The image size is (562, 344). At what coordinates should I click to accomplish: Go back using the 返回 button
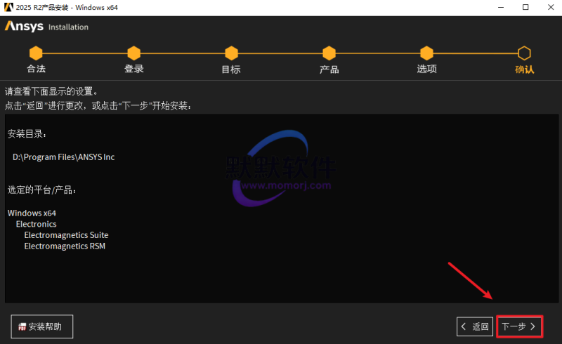(475, 326)
